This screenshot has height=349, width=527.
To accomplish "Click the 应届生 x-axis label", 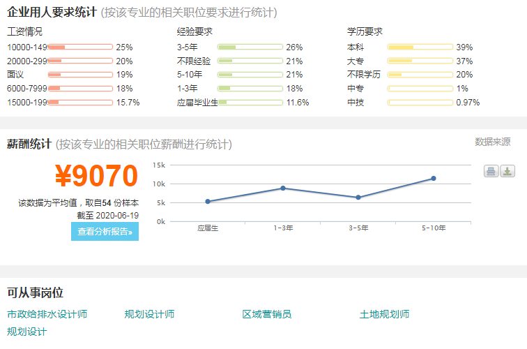I will 208,228.
